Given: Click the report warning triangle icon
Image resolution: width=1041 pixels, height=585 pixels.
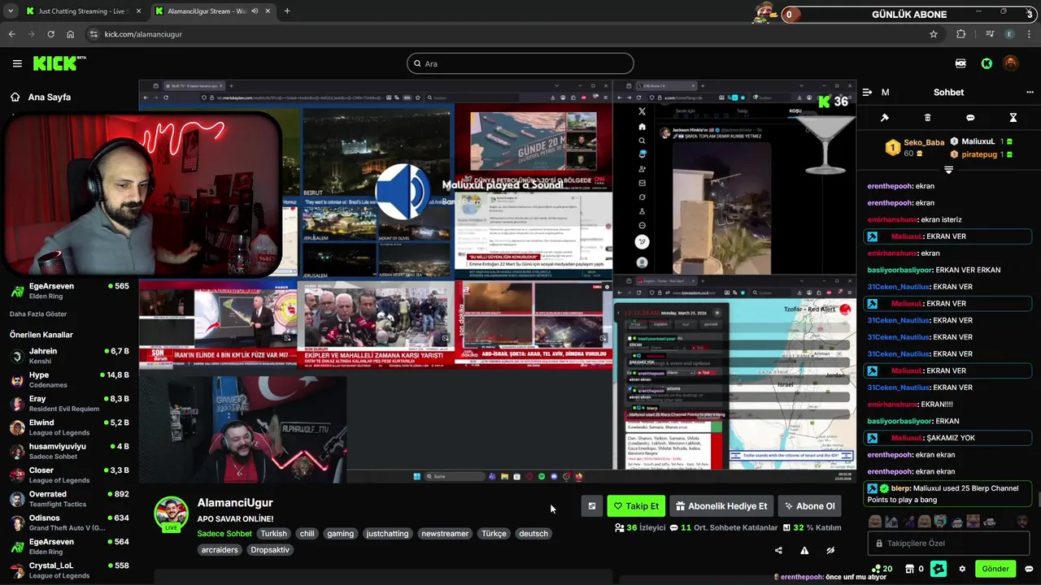Looking at the screenshot, I should point(804,550).
